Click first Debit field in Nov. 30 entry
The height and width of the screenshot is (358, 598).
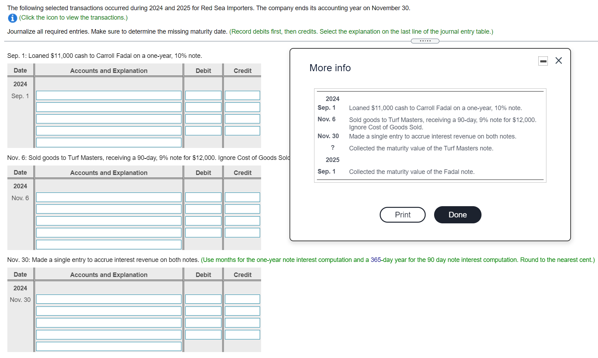point(203,299)
